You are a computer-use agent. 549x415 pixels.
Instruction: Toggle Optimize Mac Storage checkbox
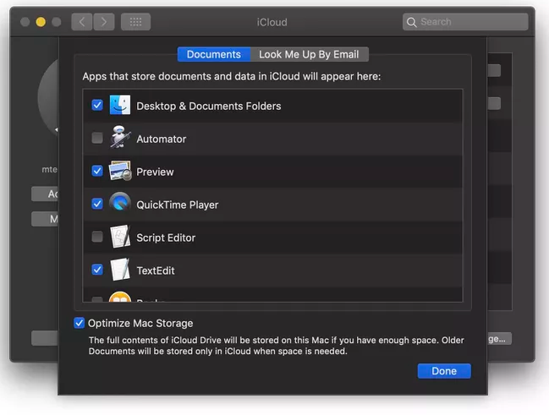pyautogui.click(x=80, y=323)
